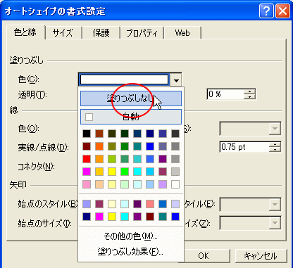
Task: Pick the sea green color swatch
Action: (x=125, y=159)
